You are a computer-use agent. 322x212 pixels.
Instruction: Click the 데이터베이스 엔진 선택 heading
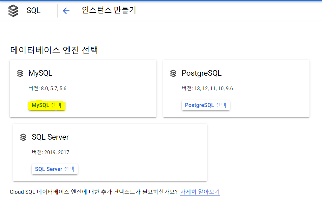point(54,50)
